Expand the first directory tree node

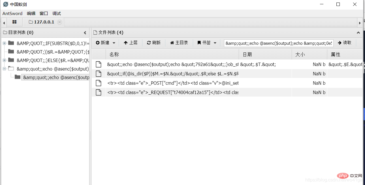[x=4, y=43]
